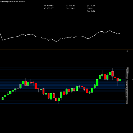Select the low value L: 811.01
Screen dimensions: 133x133
click(70, 9)
